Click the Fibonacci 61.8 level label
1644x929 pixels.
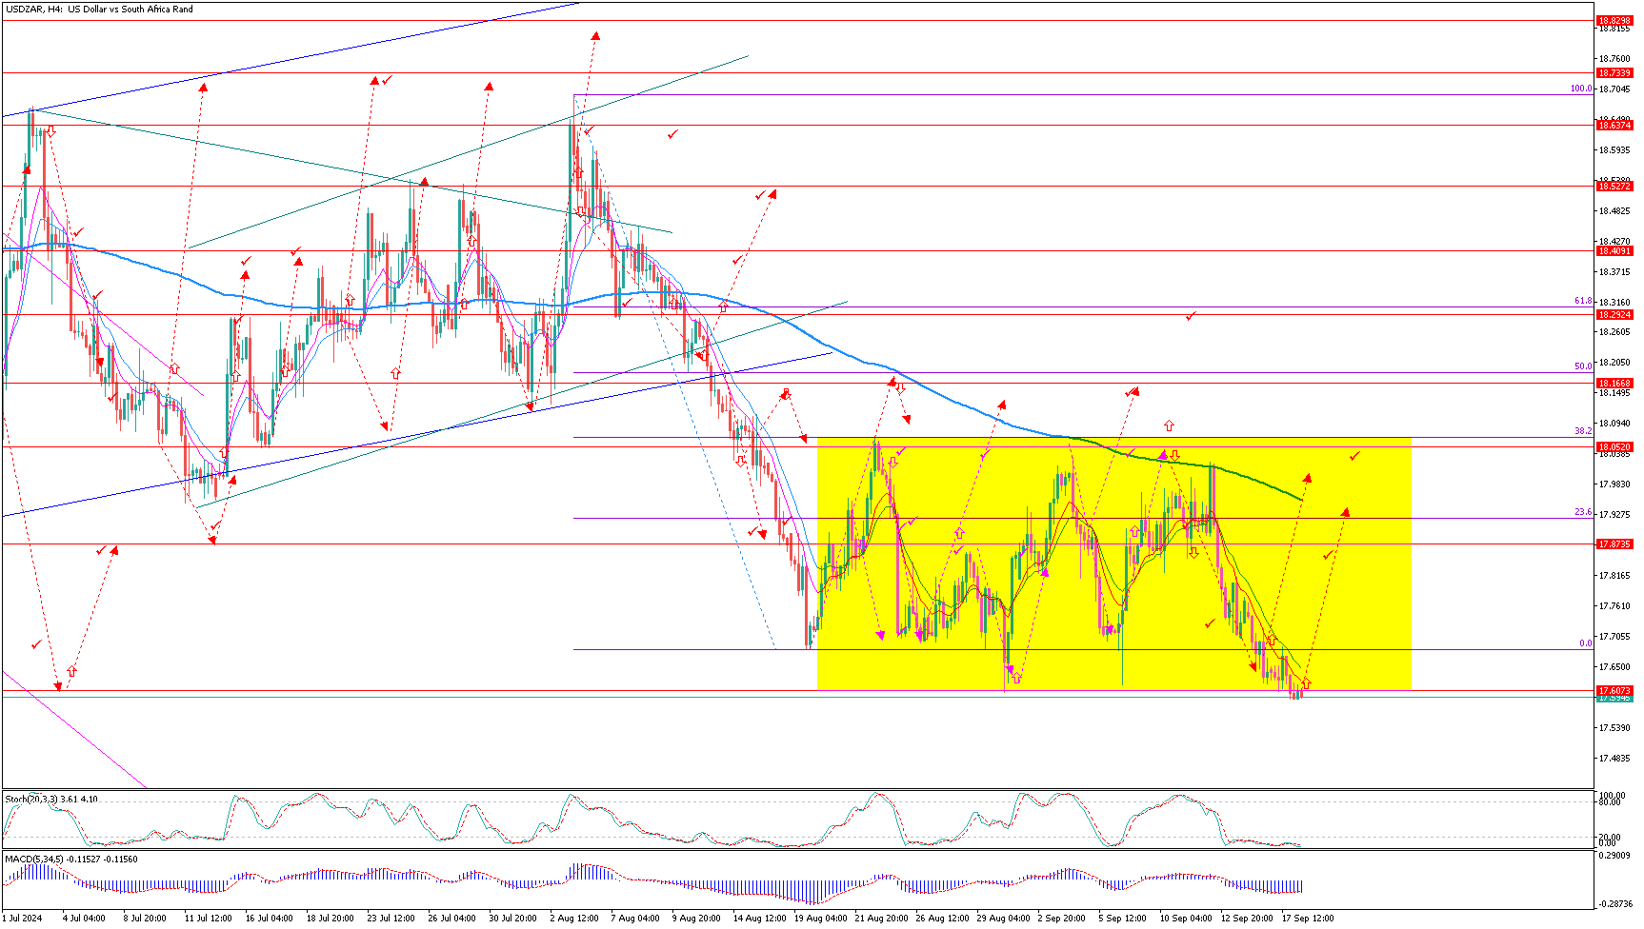(x=1583, y=301)
